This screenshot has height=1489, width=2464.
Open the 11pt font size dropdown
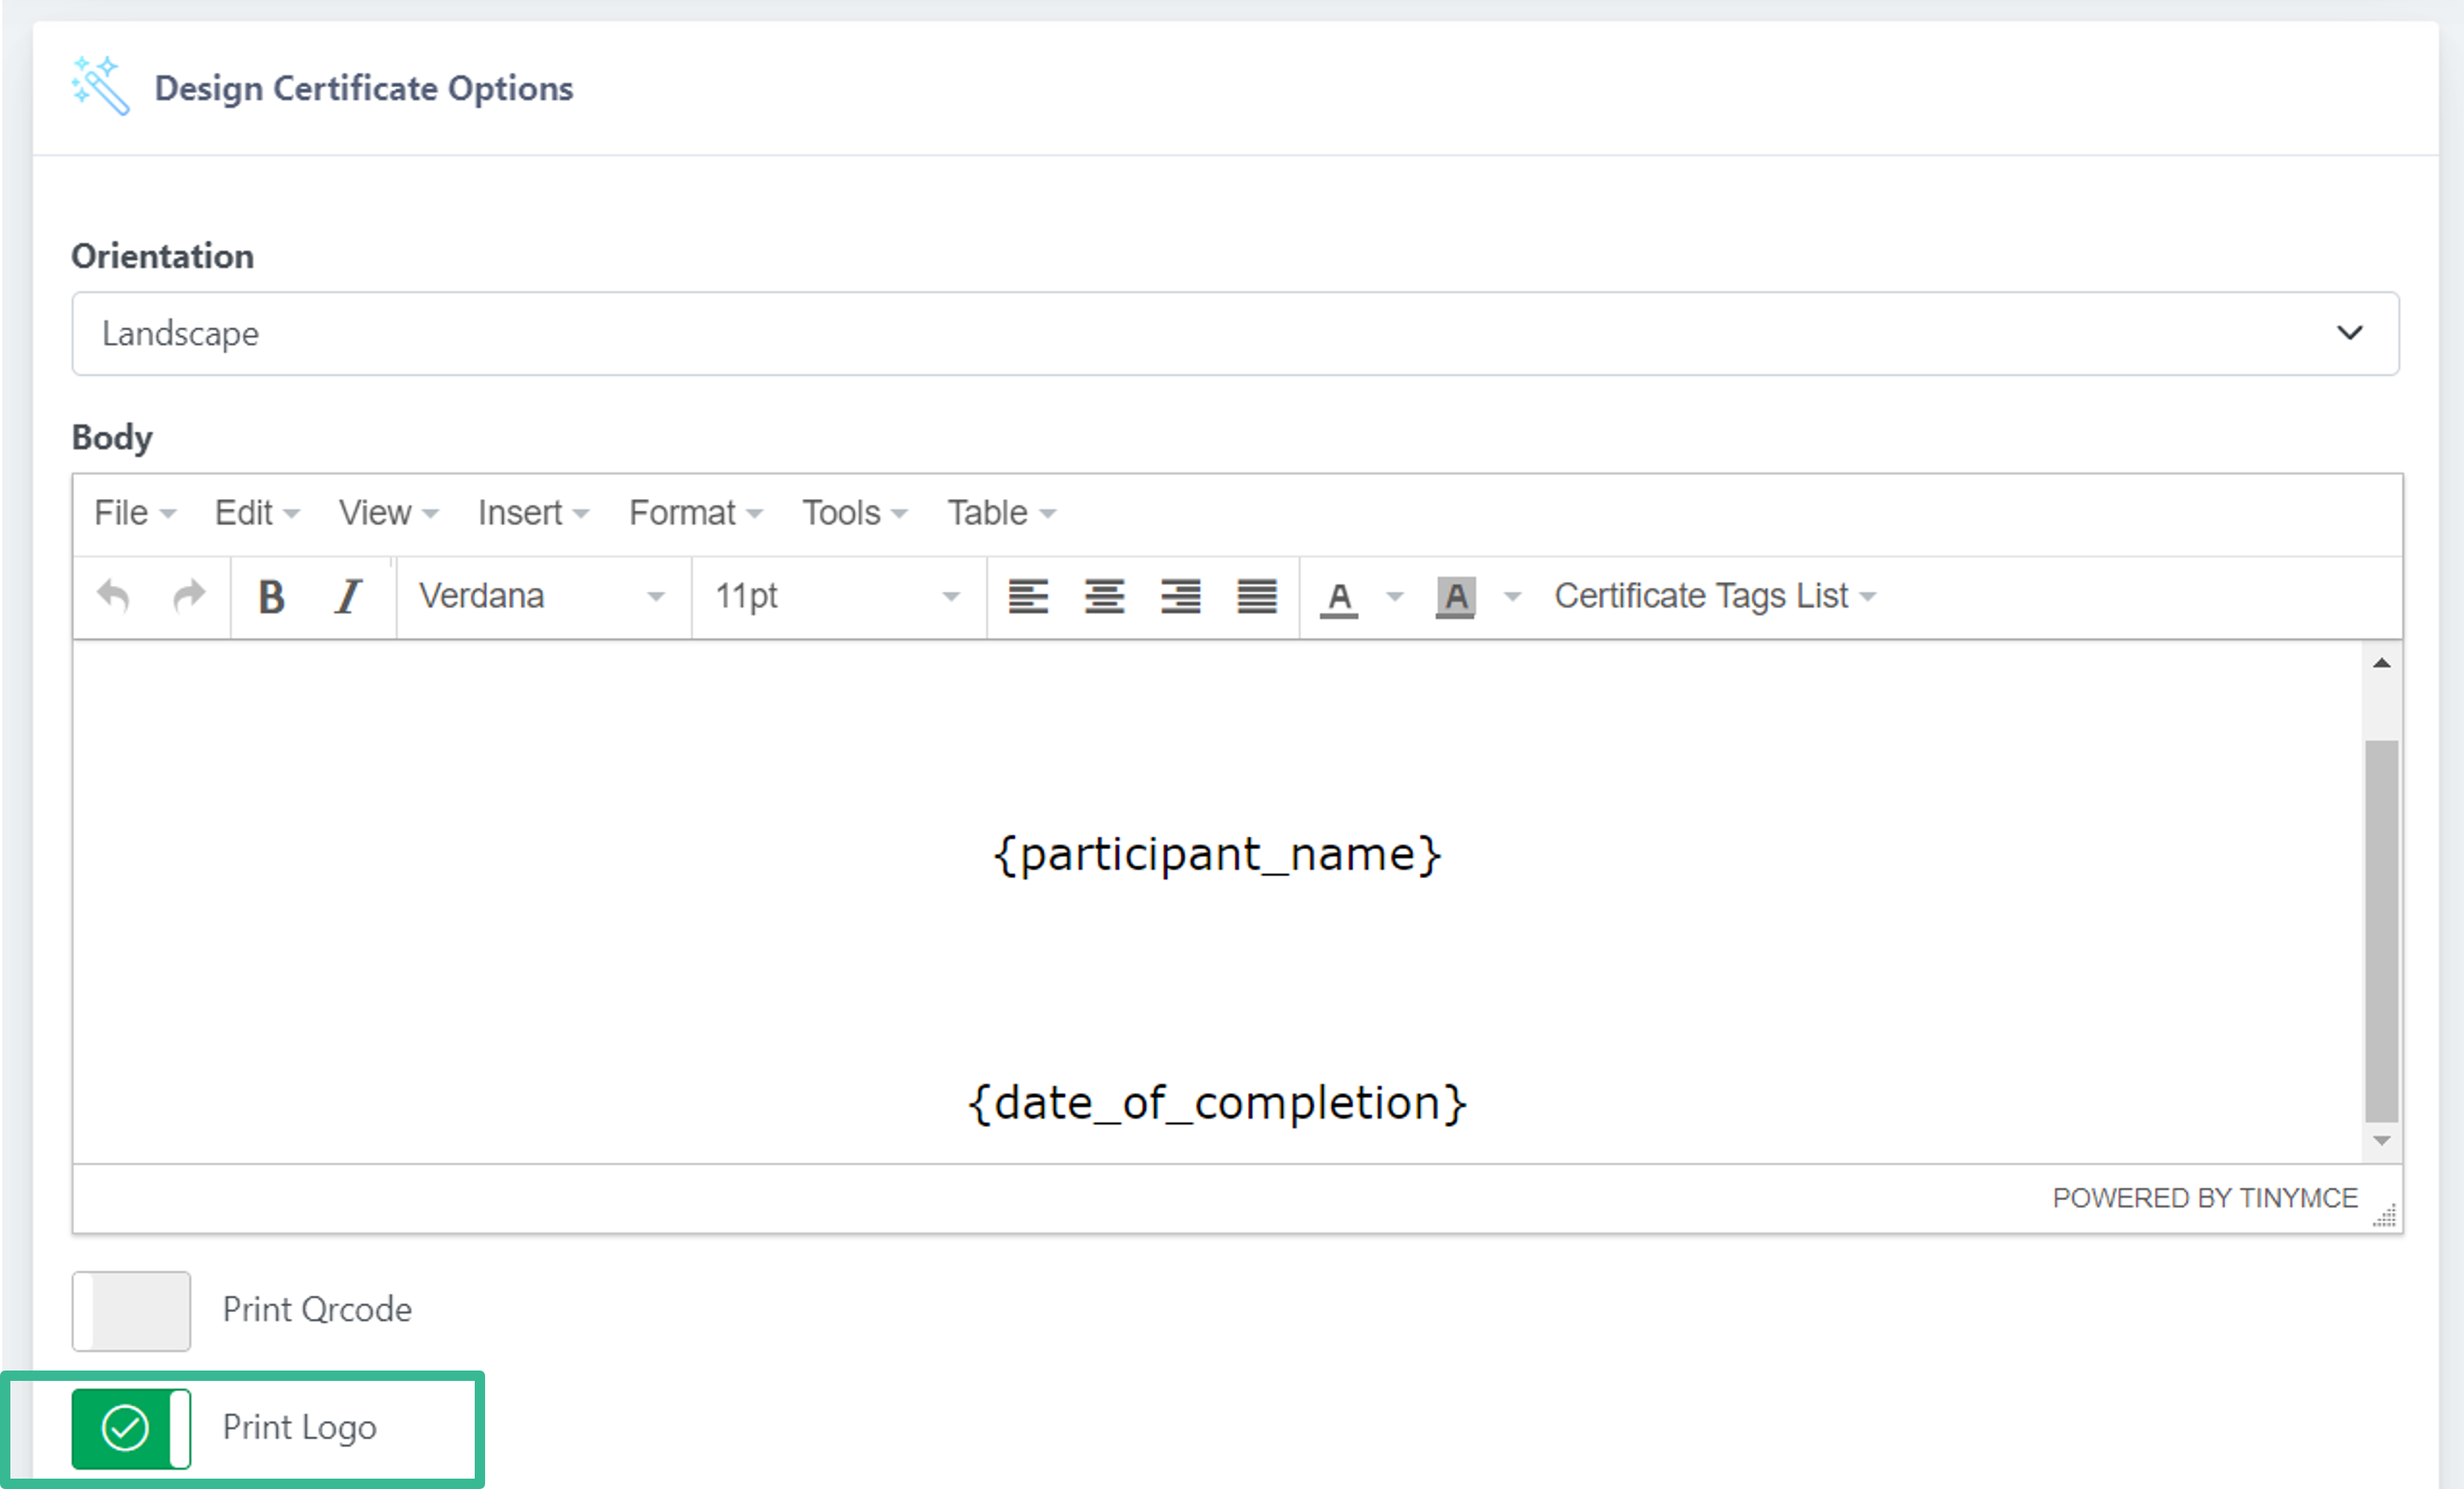838,596
